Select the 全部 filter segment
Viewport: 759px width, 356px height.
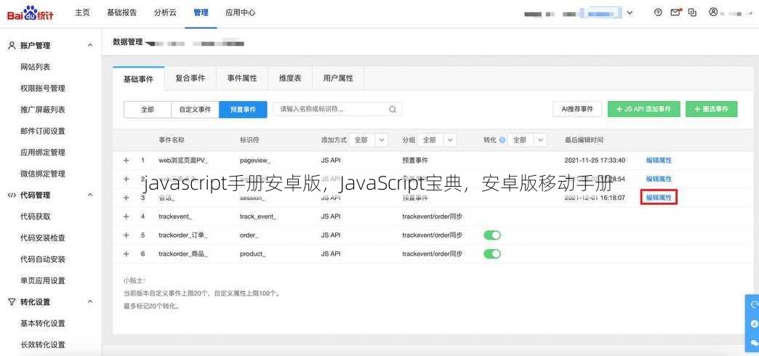148,110
